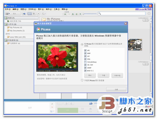
Task: Filter by starred photos icon
Action: point(65,14)
